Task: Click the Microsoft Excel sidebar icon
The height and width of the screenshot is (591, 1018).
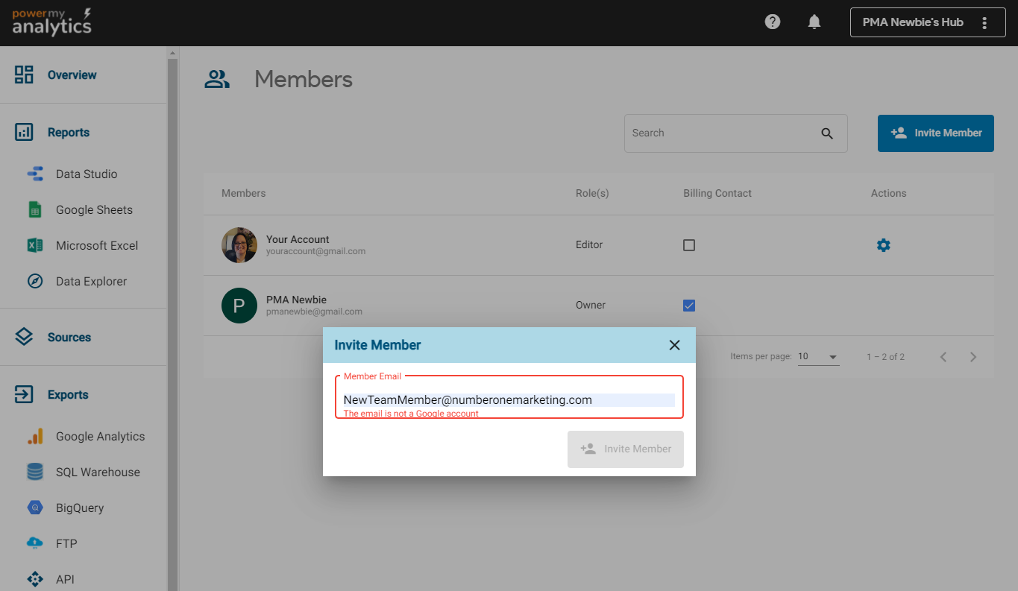Action: pyautogui.click(x=35, y=246)
